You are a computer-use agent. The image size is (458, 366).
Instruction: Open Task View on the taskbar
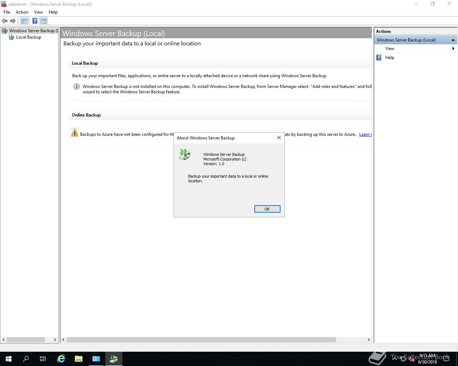pyautogui.click(x=43, y=359)
